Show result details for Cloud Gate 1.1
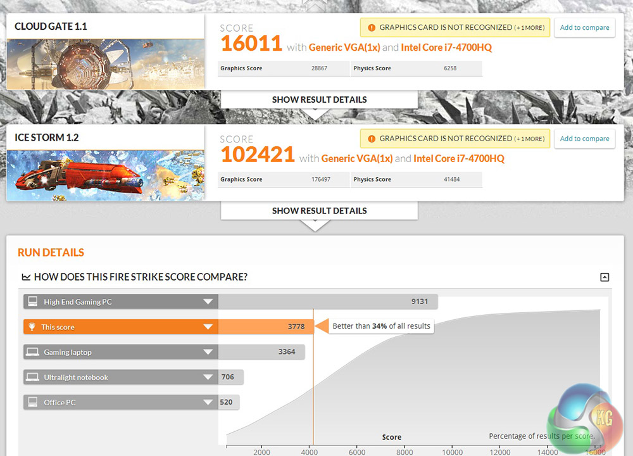 pos(319,100)
